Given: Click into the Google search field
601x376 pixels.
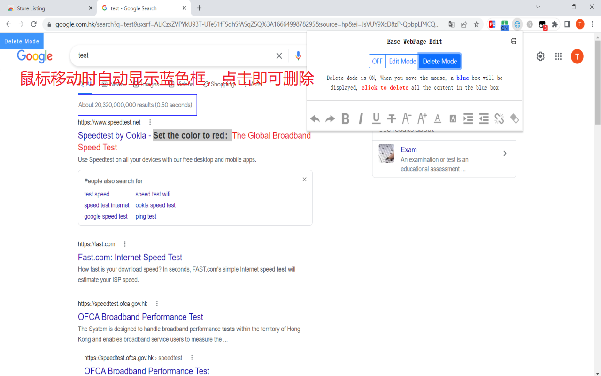Looking at the screenshot, I should (174, 55).
